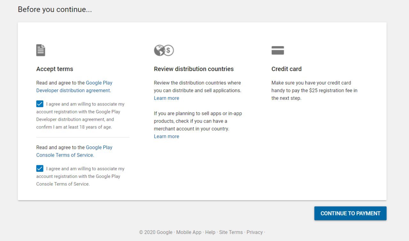Uncheck the Developer distribution agreement checkbox
This screenshot has height=241, width=409.
pos(40,104)
